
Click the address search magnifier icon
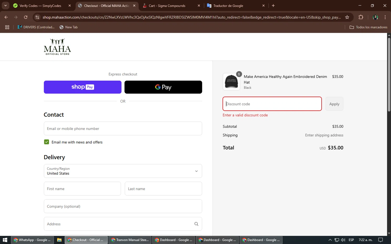point(196,224)
